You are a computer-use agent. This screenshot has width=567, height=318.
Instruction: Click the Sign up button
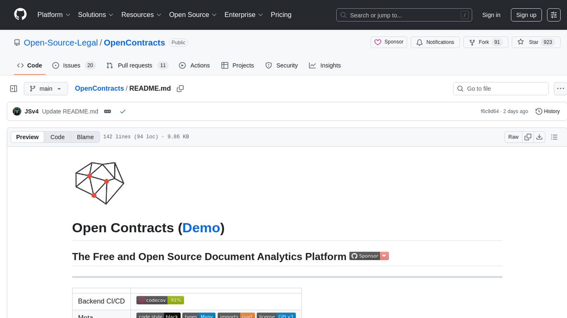pyautogui.click(x=526, y=15)
